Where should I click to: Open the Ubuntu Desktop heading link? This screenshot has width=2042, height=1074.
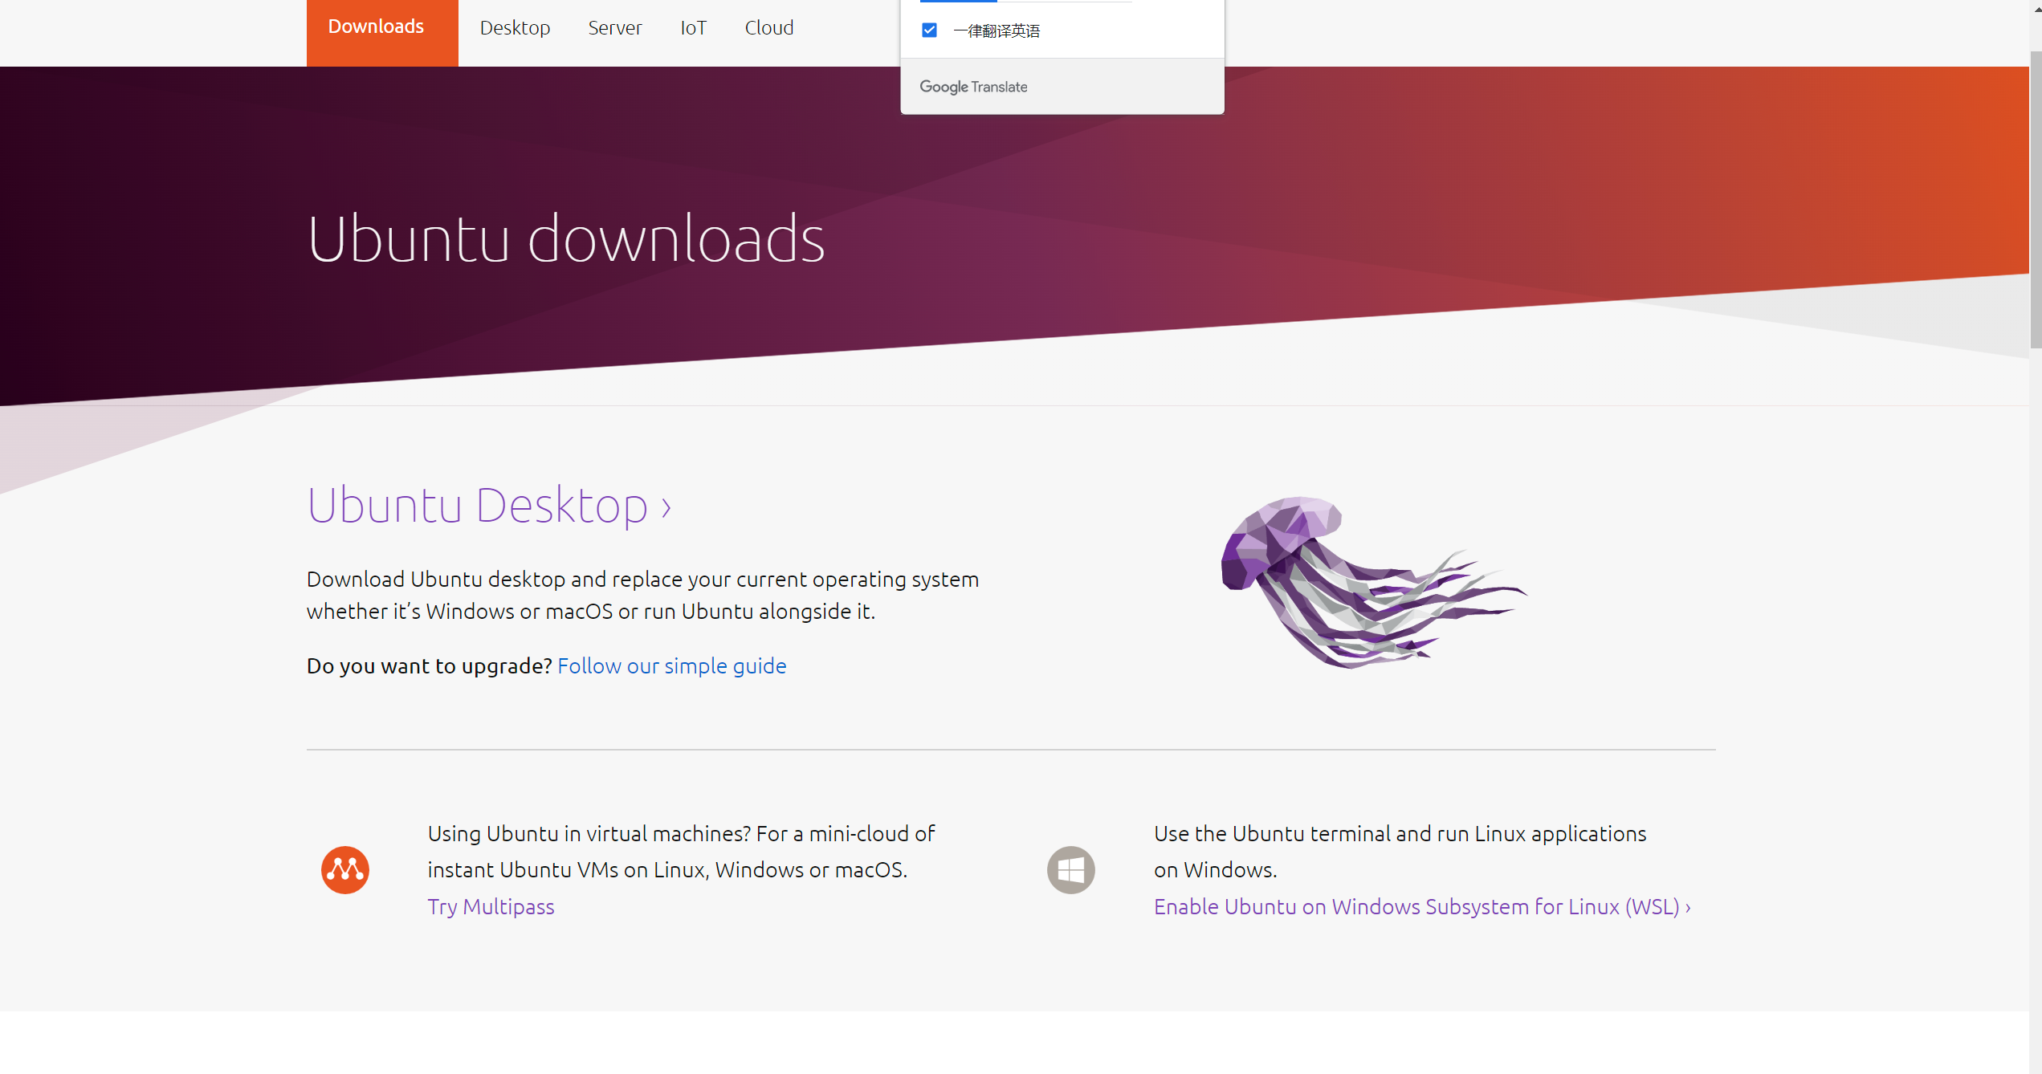(477, 506)
